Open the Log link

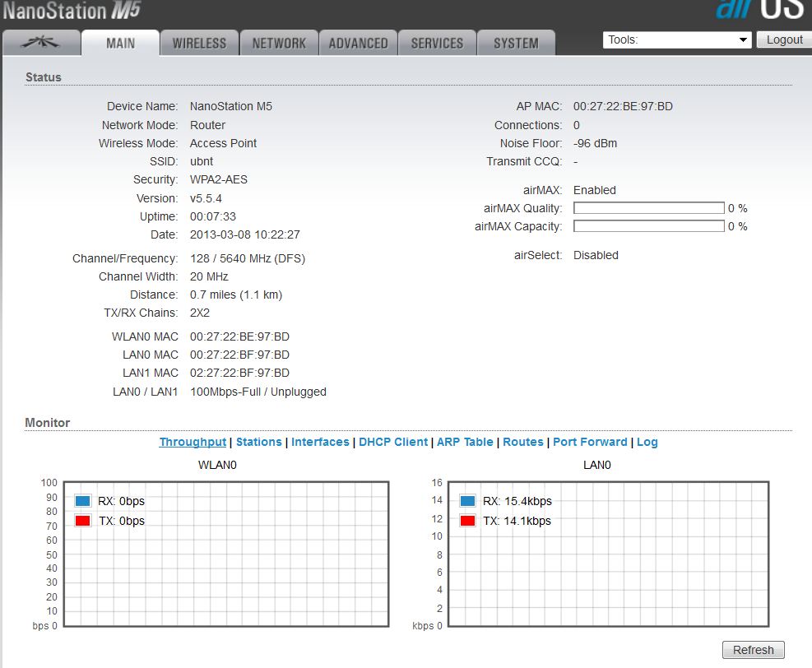[647, 442]
